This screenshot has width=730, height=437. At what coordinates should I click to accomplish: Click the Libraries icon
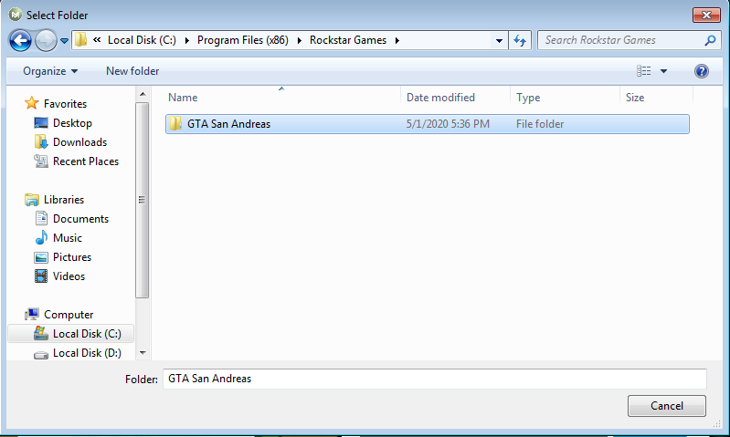(x=32, y=200)
